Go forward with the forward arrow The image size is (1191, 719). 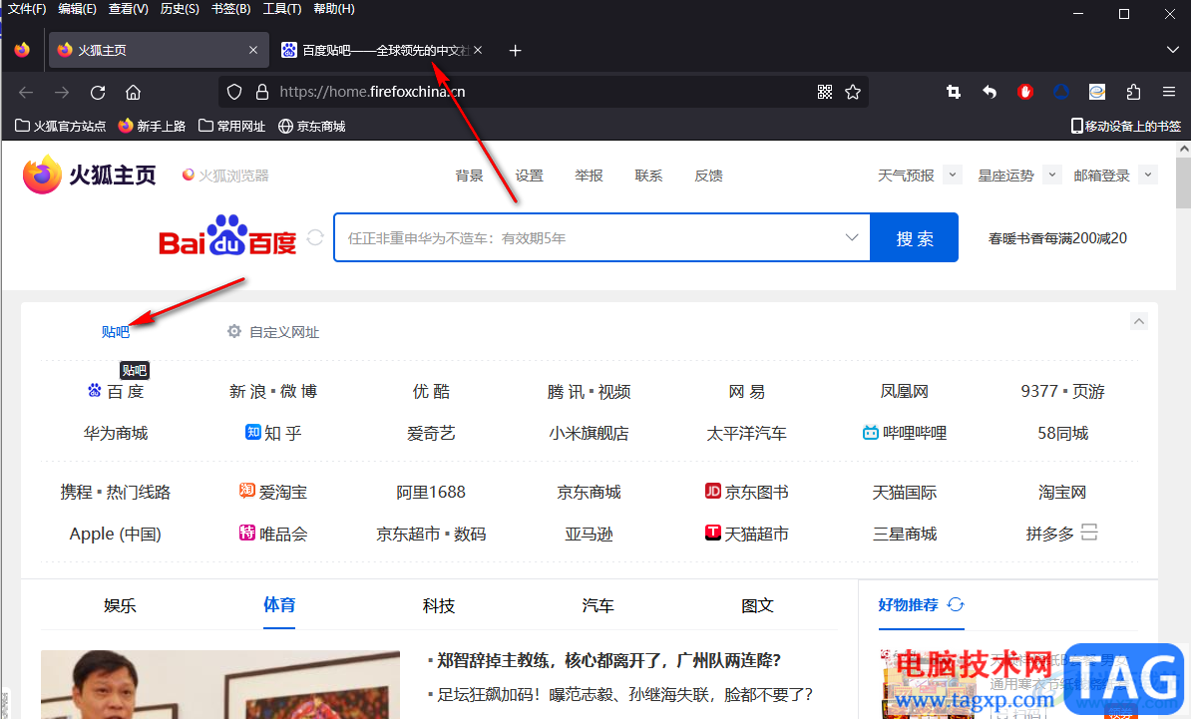tap(62, 92)
